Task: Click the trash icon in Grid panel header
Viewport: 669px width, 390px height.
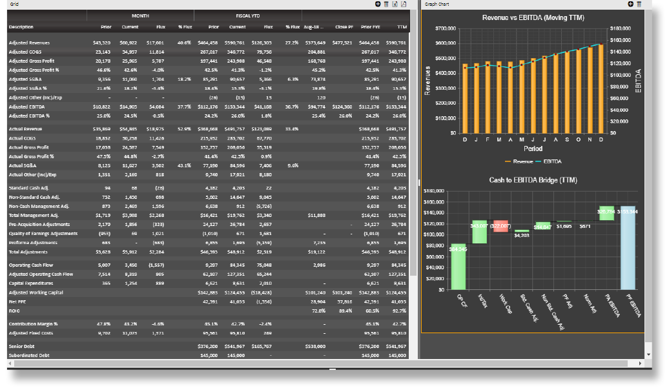Action: click(x=386, y=5)
